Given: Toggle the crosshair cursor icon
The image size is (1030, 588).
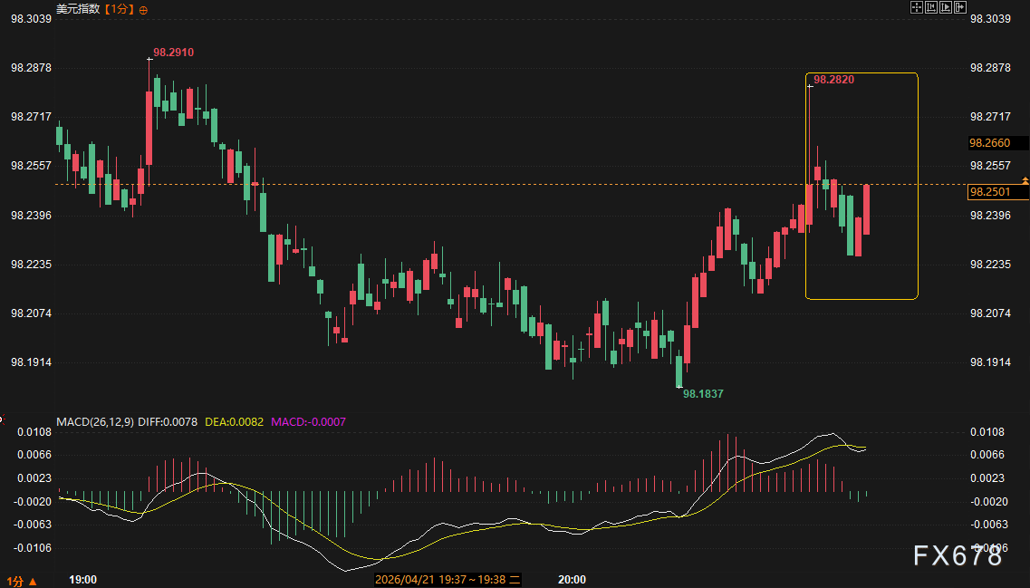Looking at the screenshot, I should pyautogui.click(x=917, y=7).
